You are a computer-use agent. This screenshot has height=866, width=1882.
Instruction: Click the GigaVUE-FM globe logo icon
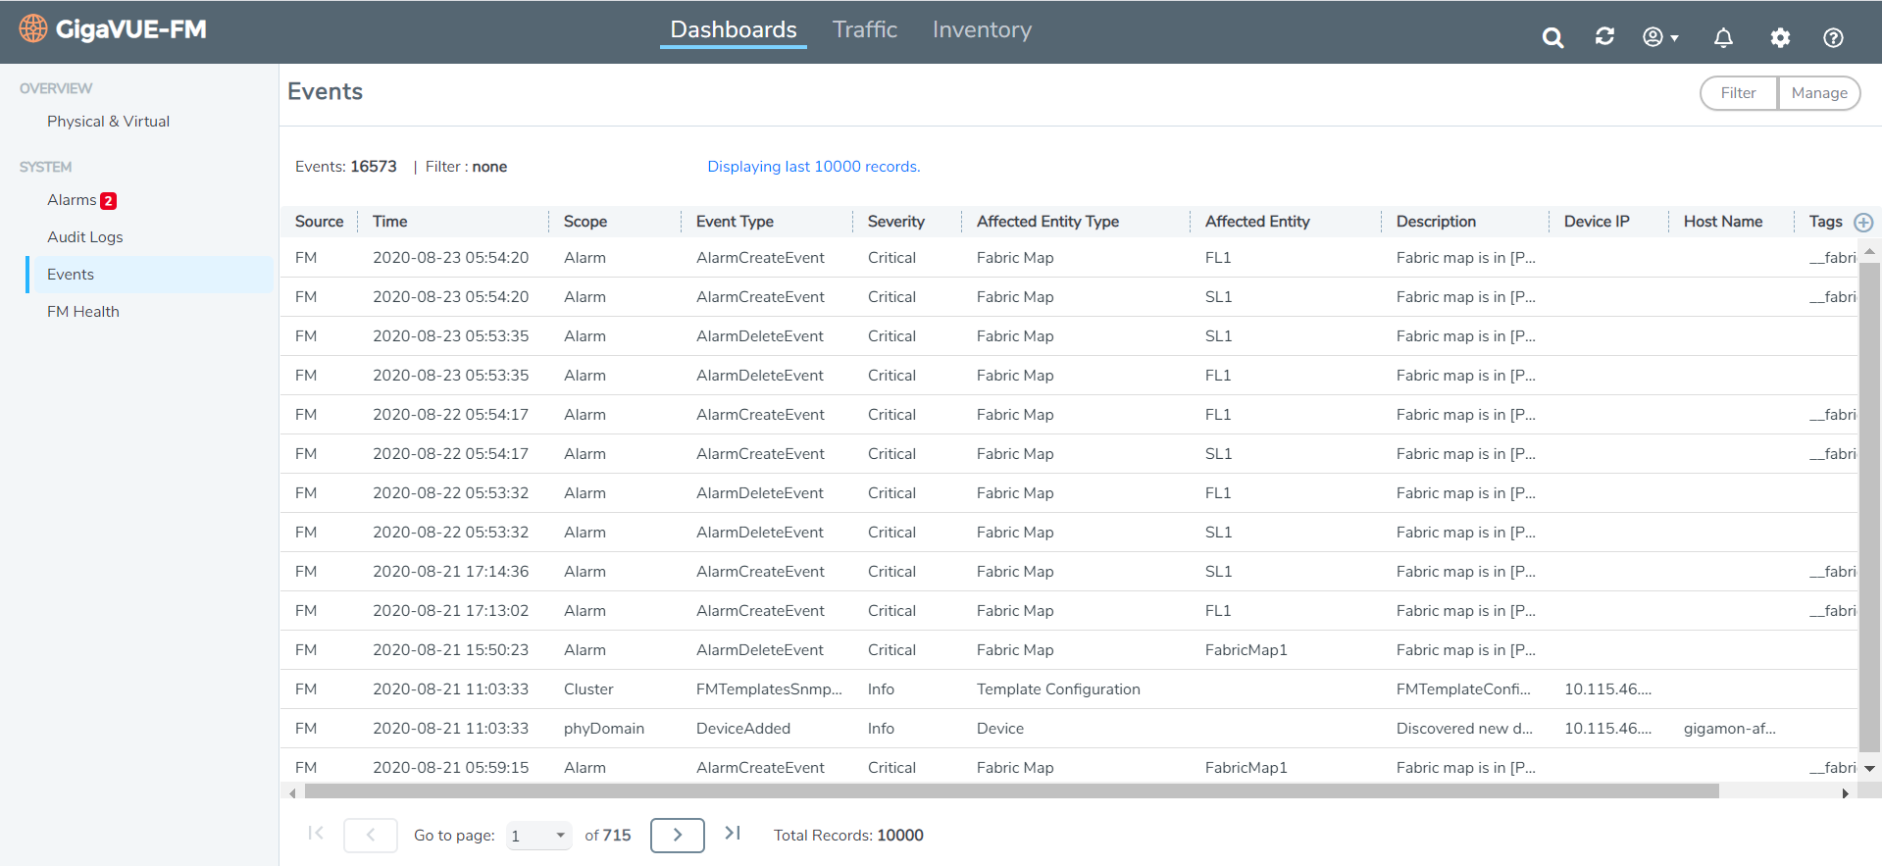tap(33, 28)
